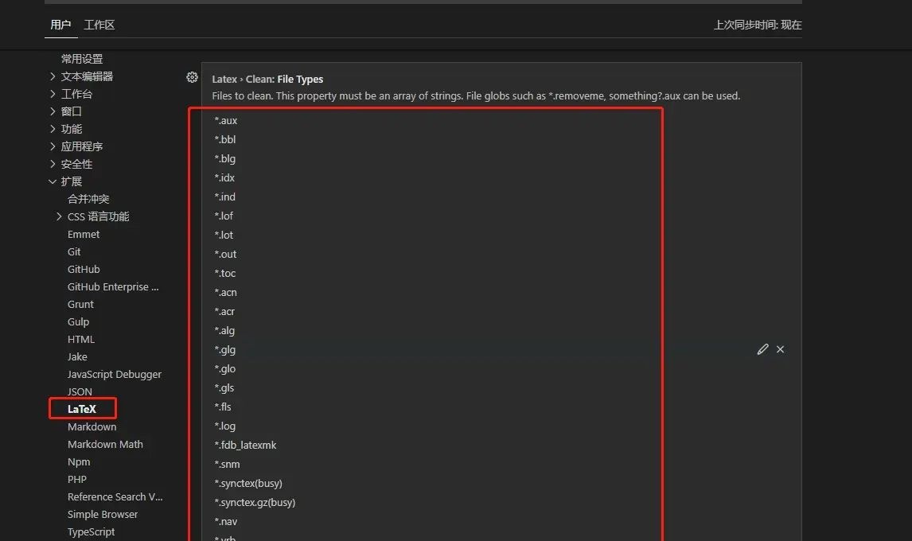
Task: Select LaTeX in the extensions settings list
Action: coord(80,408)
